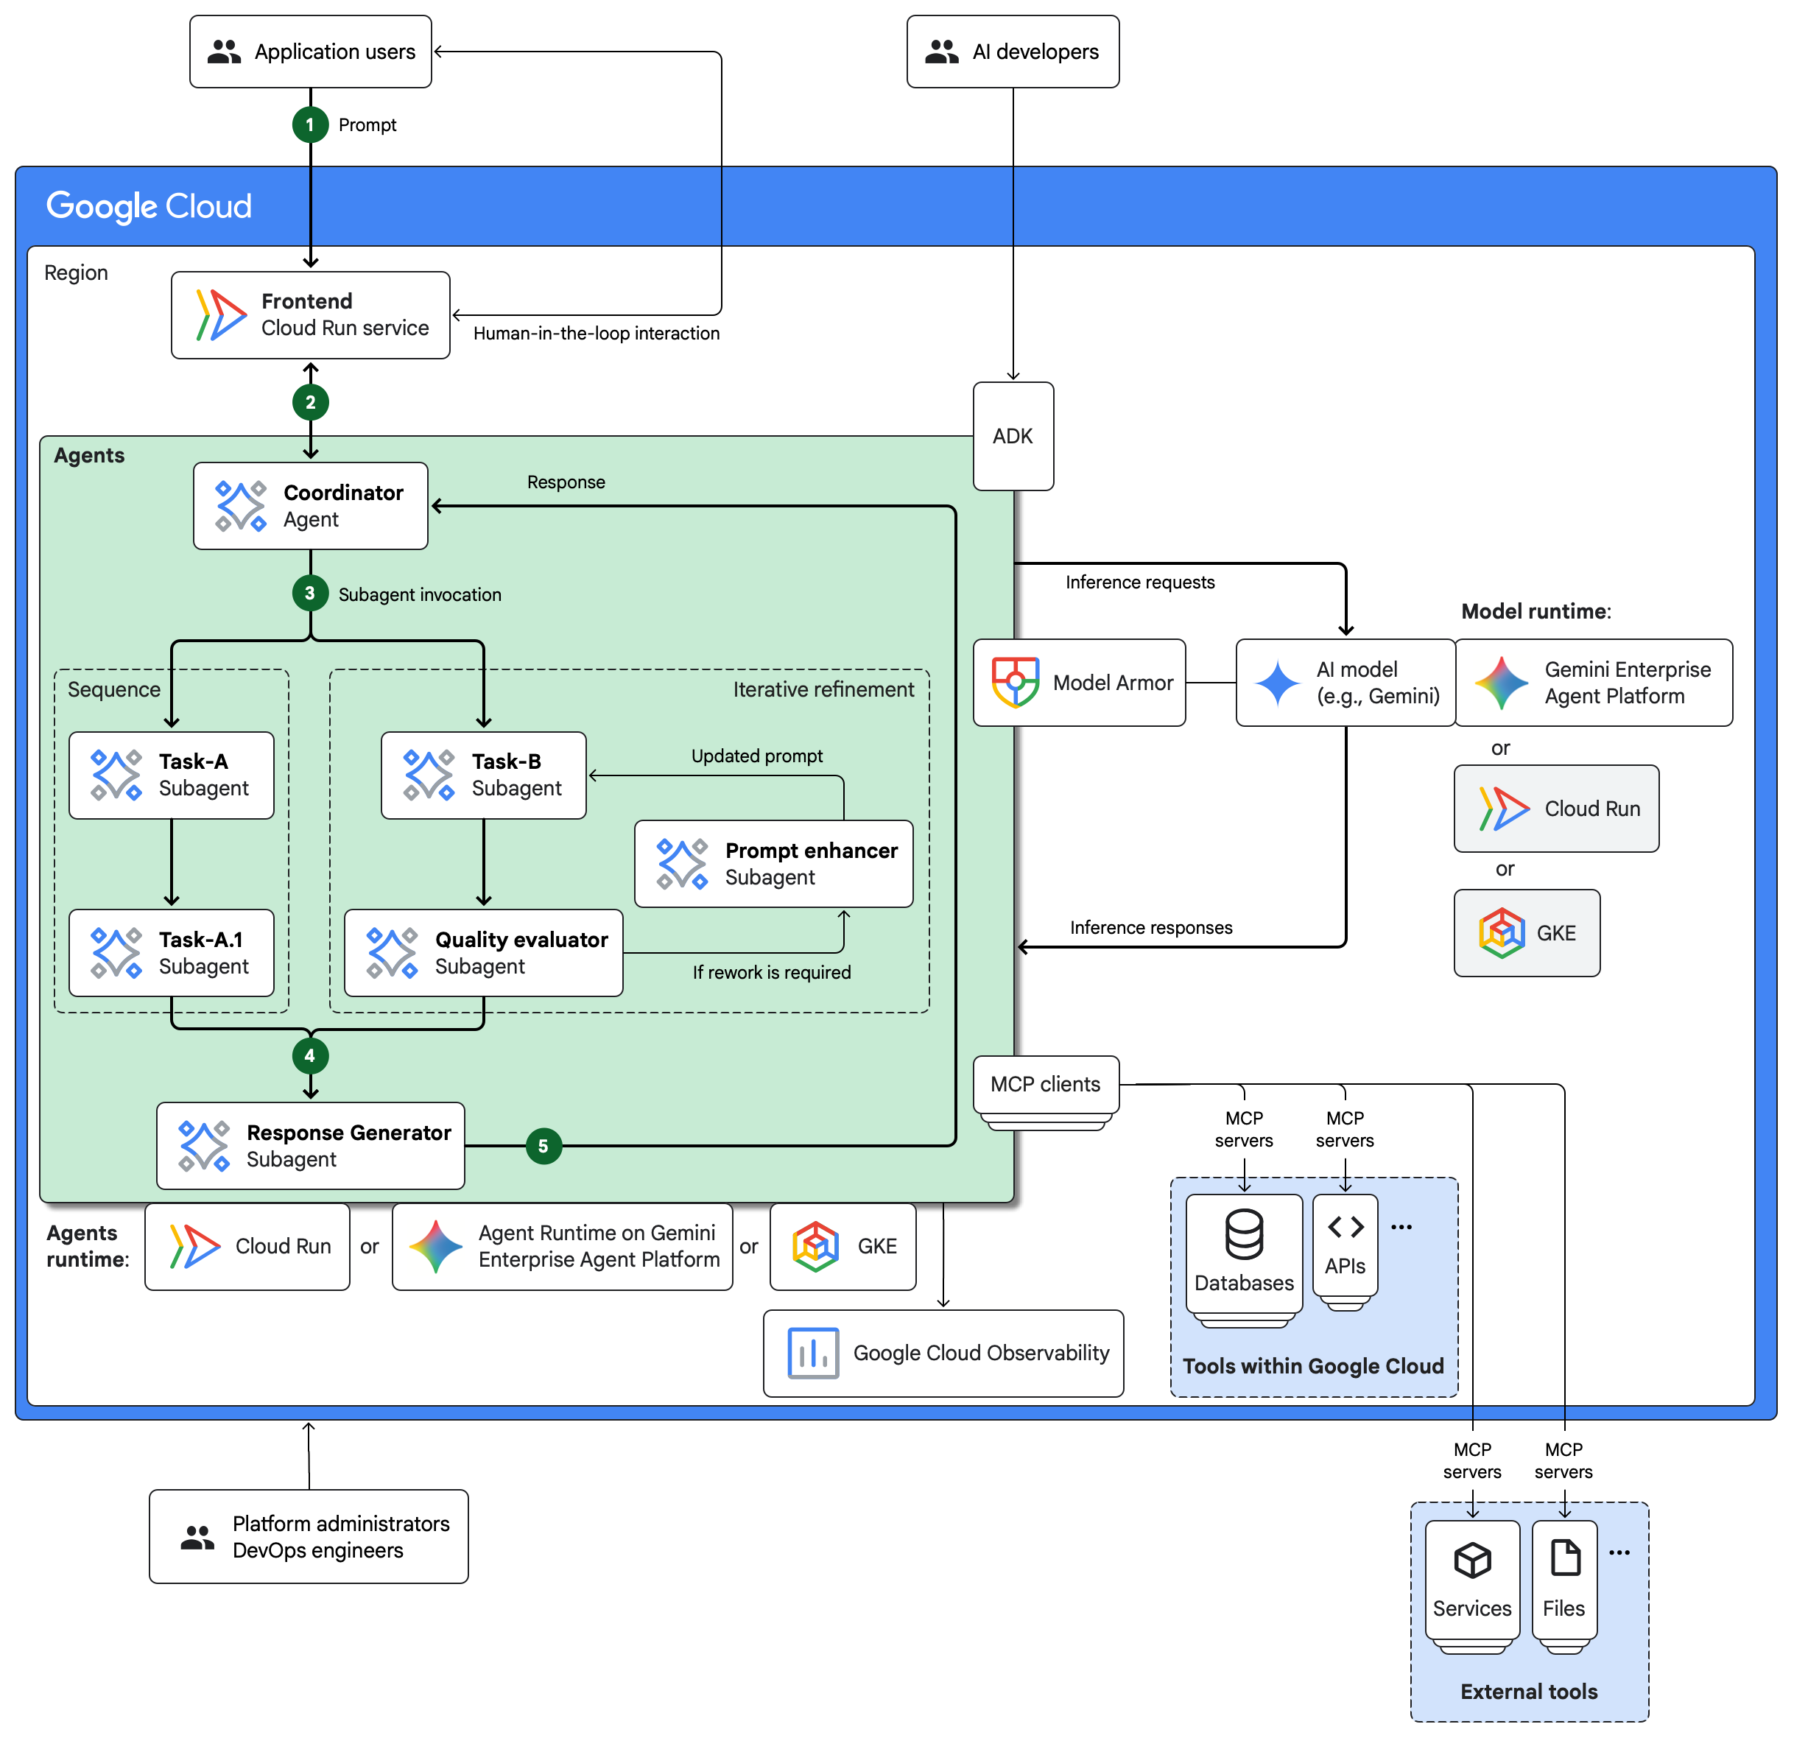This screenshot has width=1794, height=1738.
Task: Click the Google Cloud logo text
Action: (x=148, y=206)
